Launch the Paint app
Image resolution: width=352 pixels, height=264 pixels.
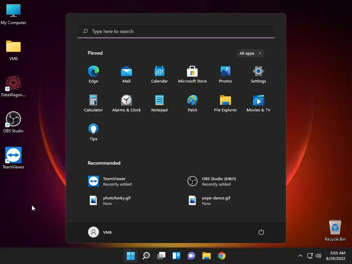coord(192,103)
